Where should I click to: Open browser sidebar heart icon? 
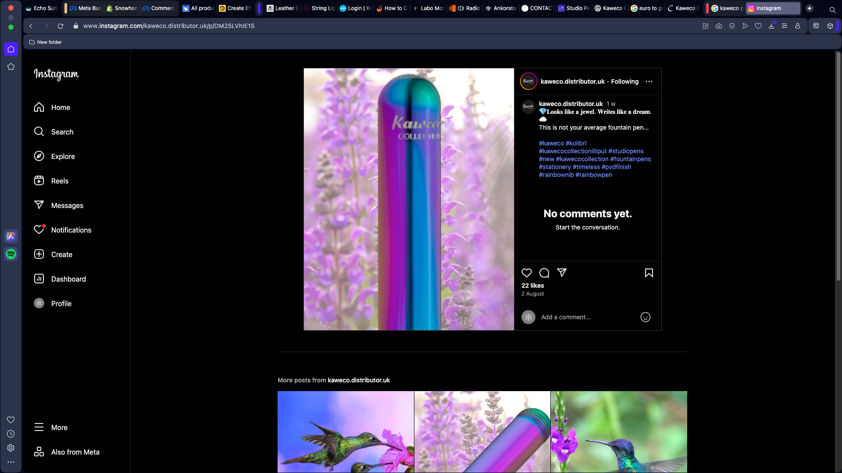pyautogui.click(x=11, y=420)
